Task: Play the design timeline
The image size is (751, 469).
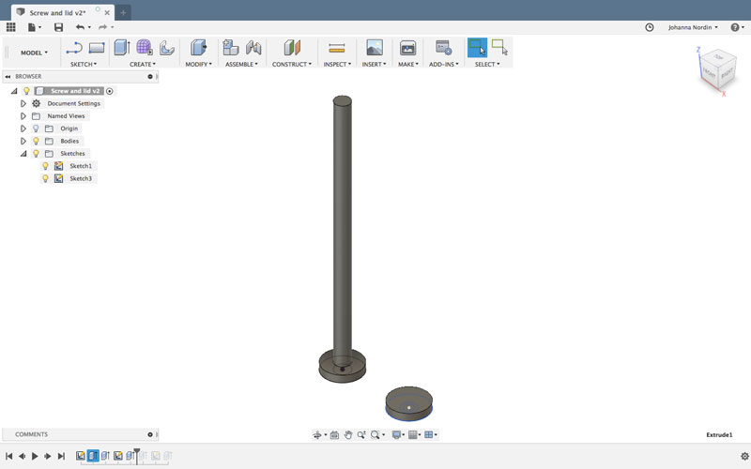Action: pyautogui.click(x=35, y=456)
